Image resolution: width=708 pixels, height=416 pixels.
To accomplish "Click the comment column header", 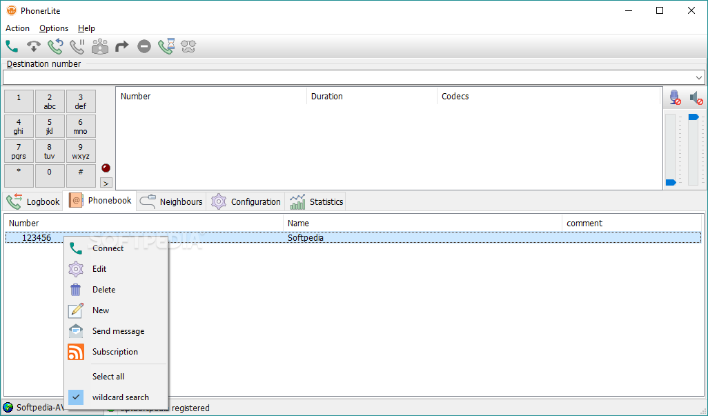I will [631, 223].
